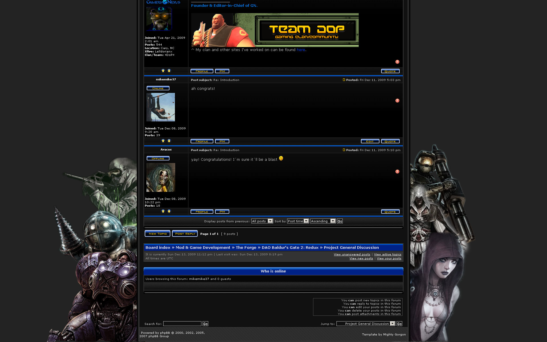Quote Aracos's post
The image size is (547, 342).
pyautogui.click(x=390, y=211)
